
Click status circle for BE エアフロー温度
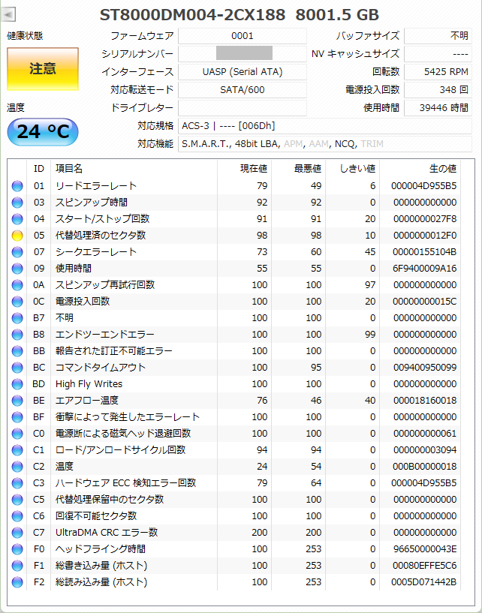click(17, 401)
